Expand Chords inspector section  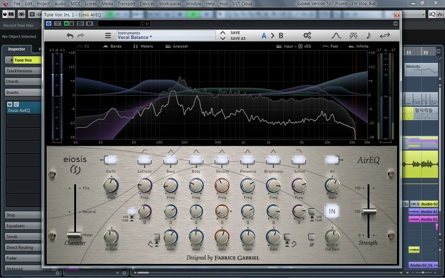[x=23, y=82]
